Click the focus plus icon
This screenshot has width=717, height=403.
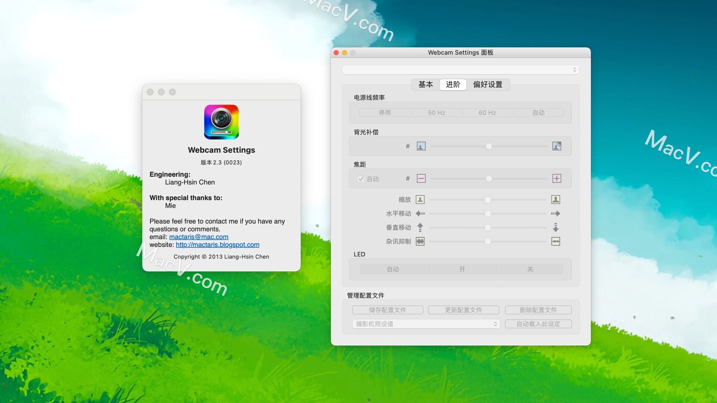pyautogui.click(x=557, y=178)
